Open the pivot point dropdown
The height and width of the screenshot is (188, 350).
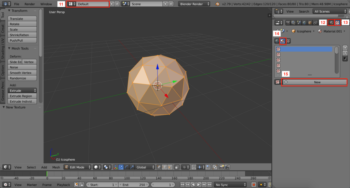tap(107, 167)
